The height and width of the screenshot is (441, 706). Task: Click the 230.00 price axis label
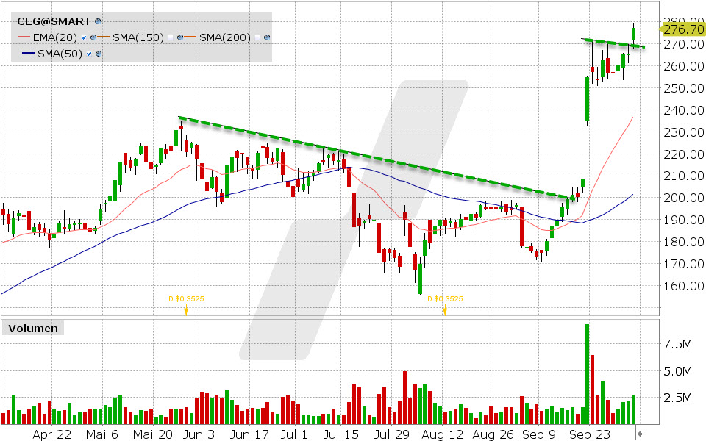coord(684,132)
